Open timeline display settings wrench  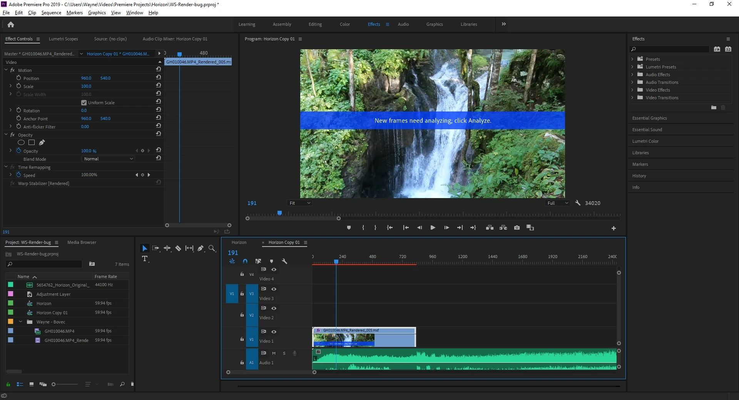tap(284, 261)
